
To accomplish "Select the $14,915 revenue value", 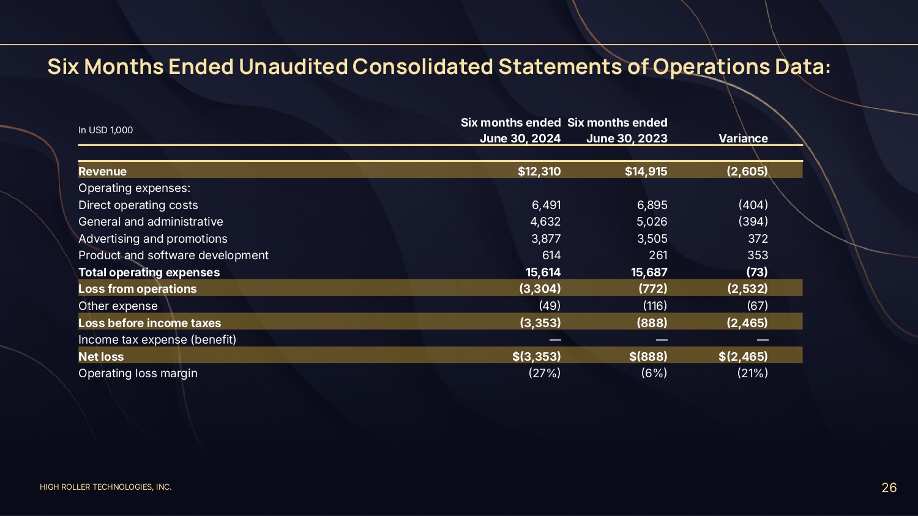I will click(646, 171).
